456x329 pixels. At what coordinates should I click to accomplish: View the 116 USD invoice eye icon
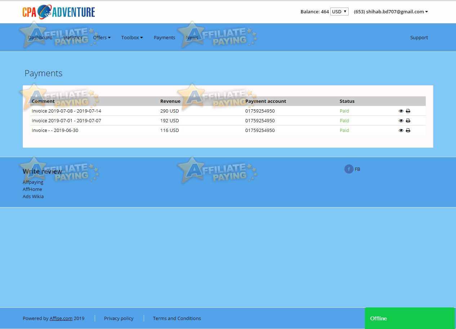pyautogui.click(x=401, y=131)
